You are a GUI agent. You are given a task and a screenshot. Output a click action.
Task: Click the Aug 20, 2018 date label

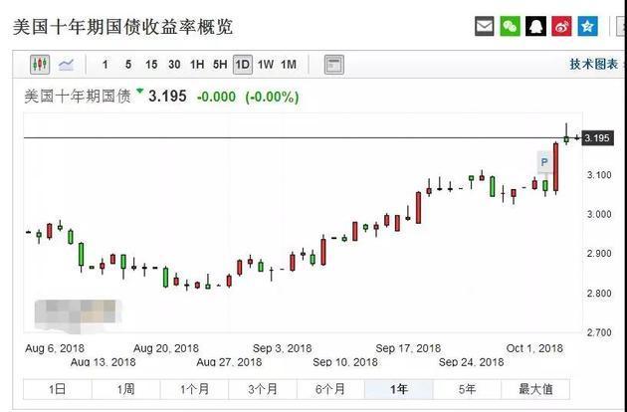[x=166, y=348]
